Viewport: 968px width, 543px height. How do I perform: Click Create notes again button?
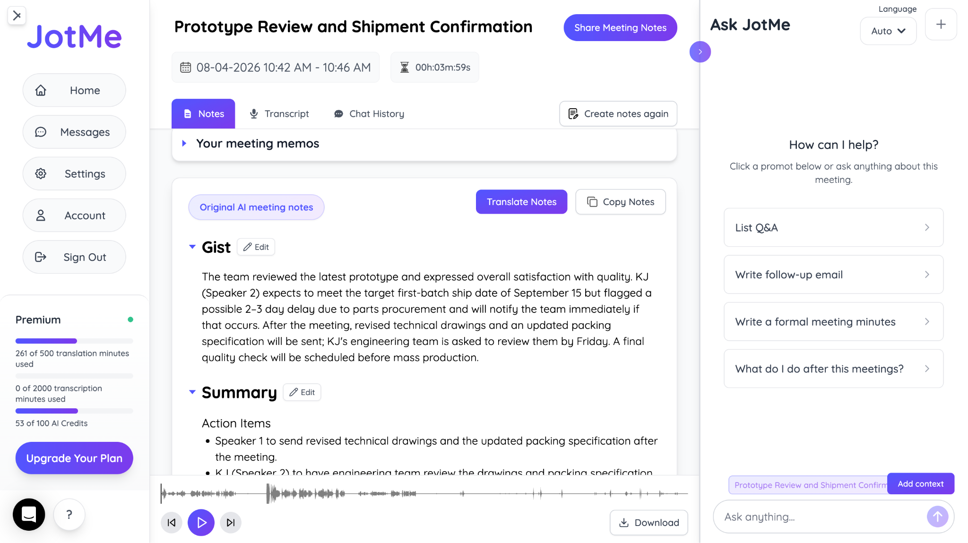pos(618,113)
